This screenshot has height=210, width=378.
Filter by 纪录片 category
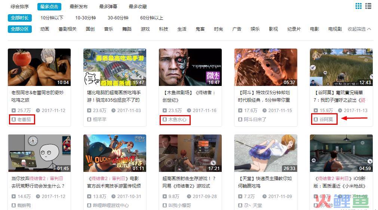(x=294, y=29)
